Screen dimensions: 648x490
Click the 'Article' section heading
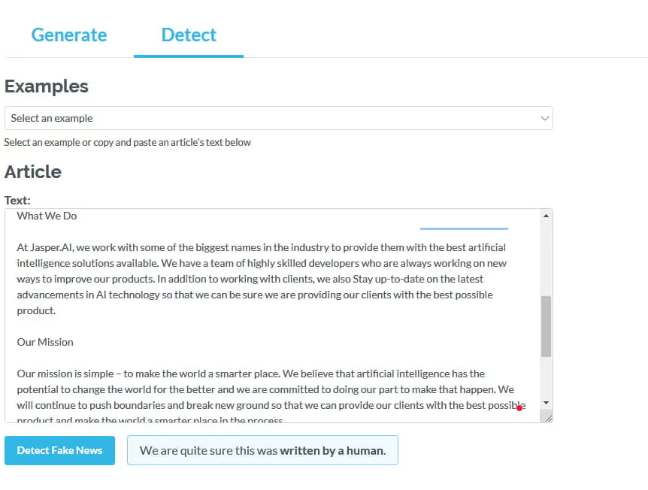pyautogui.click(x=33, y=171)
